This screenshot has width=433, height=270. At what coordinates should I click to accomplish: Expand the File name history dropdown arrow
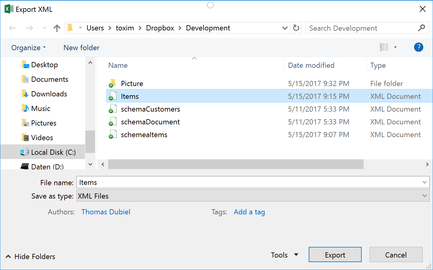pos(424,182)
